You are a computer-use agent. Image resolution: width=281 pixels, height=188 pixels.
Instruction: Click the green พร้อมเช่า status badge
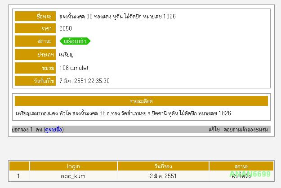(x=75, y=41)
